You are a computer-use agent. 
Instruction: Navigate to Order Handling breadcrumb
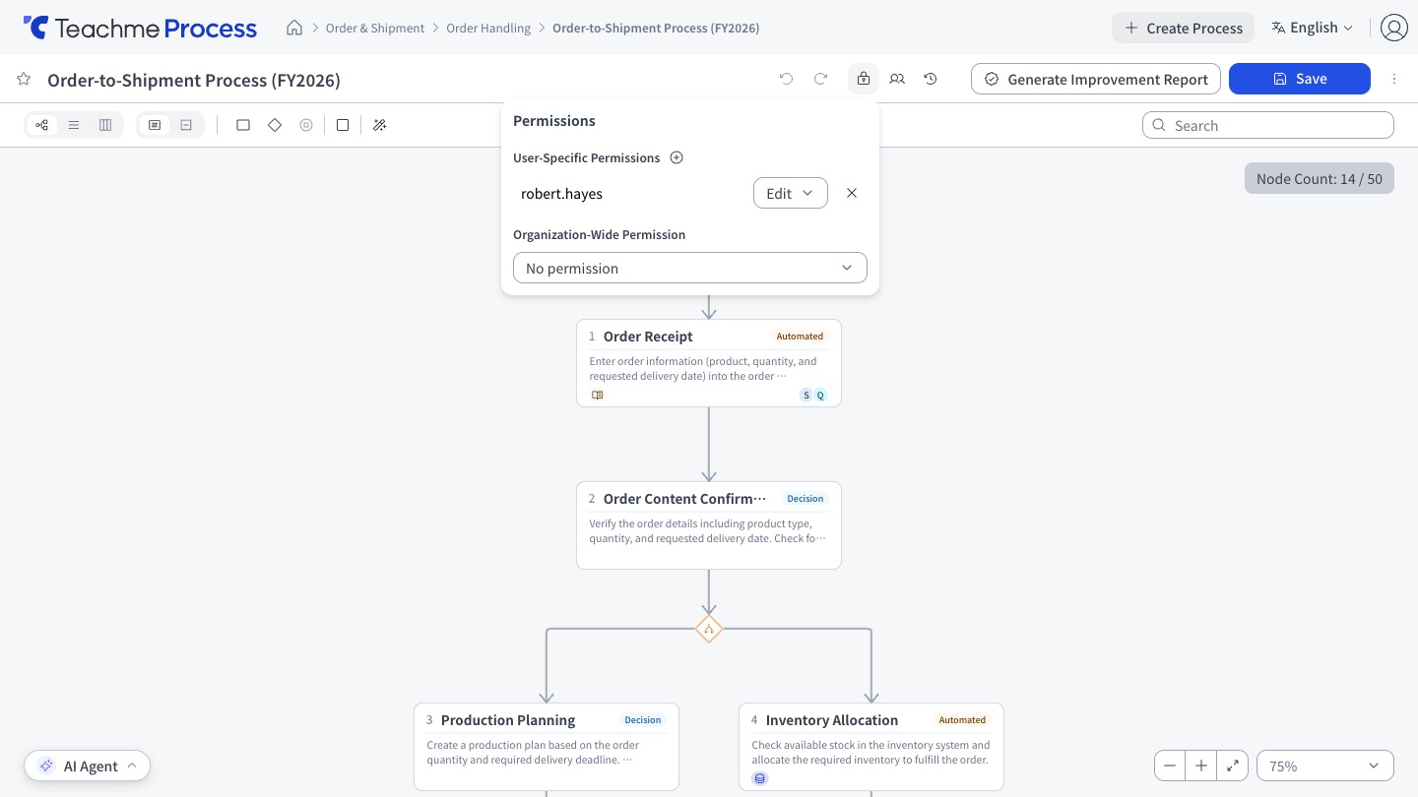pos(488,28)
